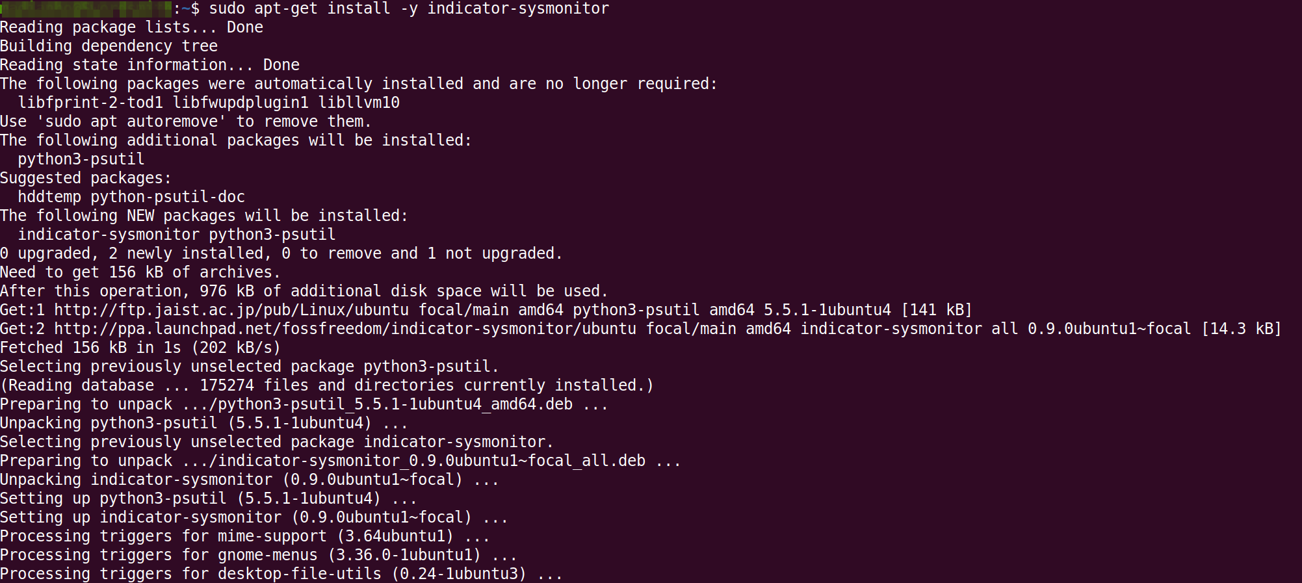This screenshot has width=1302, height=583.
Task: Click the ppa.launchpad.net fossfreedom URL
Action: click(345, 329)
